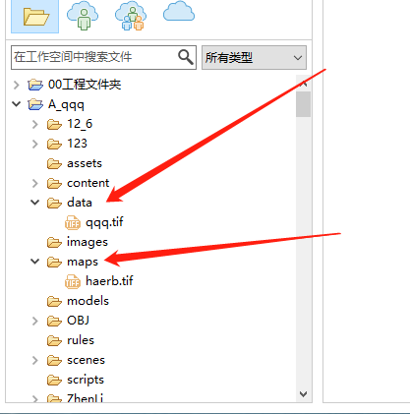Select the models folder name
This screenshot has width=410, height=414.
88,301
